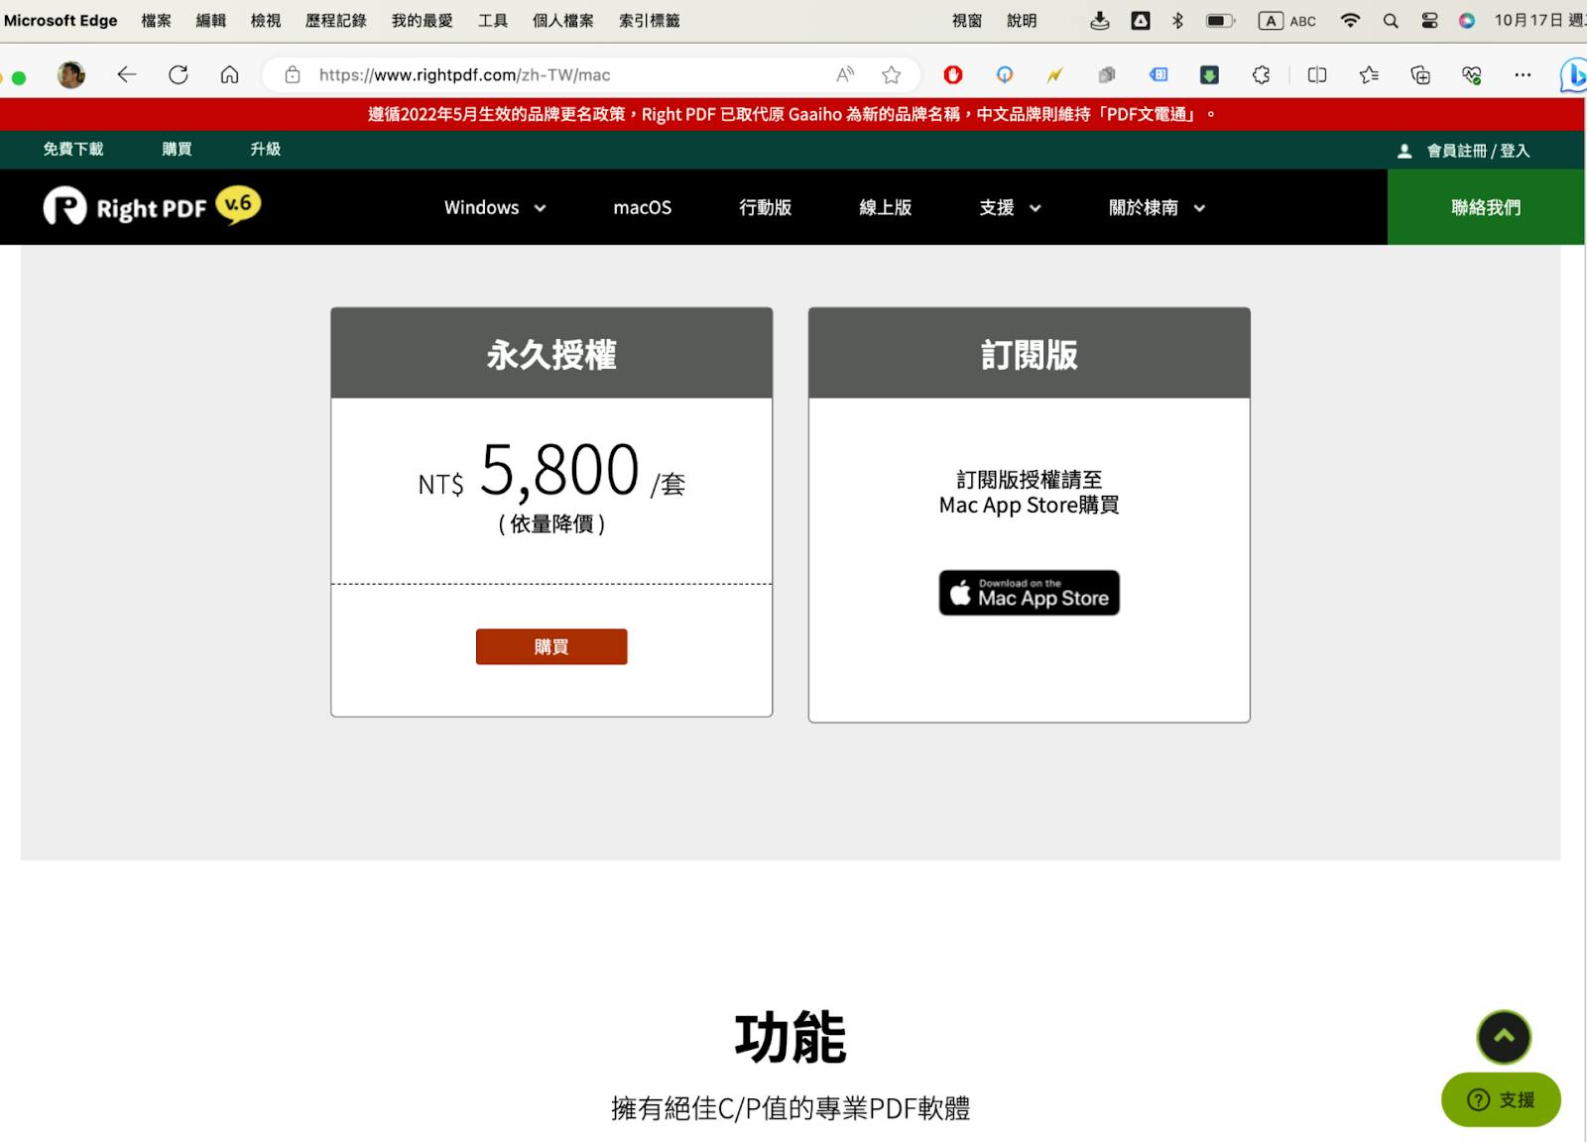Open the Google Drive menu bar icon
1587x1142 pixels.
(x=1141, y=20)
